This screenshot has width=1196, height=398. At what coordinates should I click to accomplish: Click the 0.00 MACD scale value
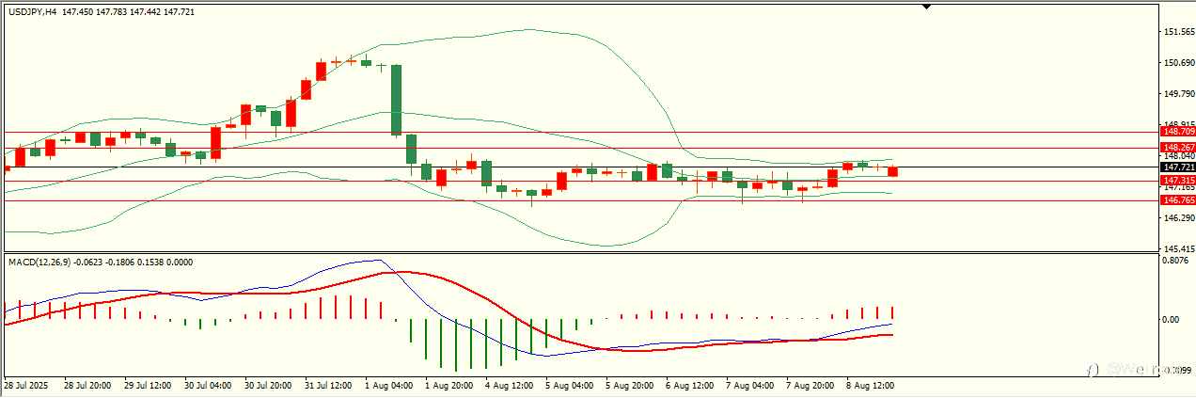tap(1172, 320)
